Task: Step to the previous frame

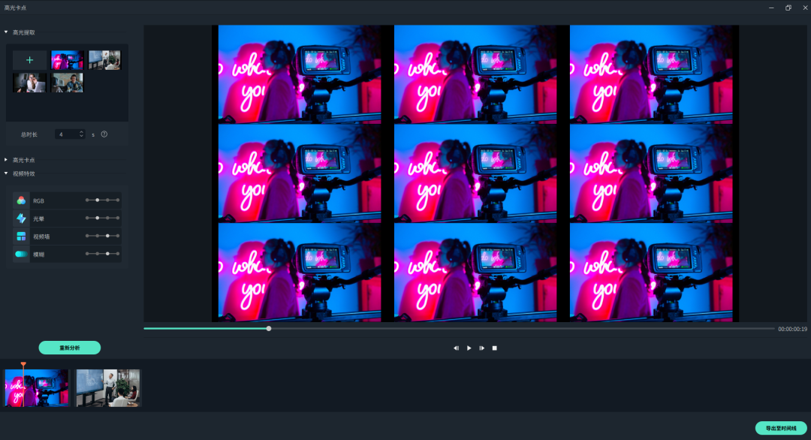Action: (x=456, y=348)
